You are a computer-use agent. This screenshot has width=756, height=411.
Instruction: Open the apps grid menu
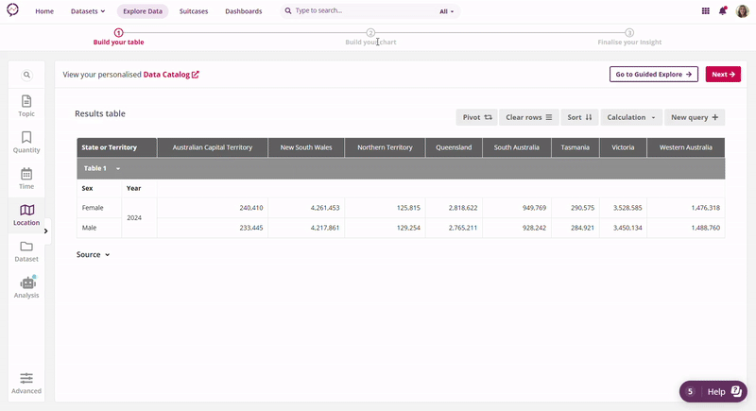tap(705, 11)
